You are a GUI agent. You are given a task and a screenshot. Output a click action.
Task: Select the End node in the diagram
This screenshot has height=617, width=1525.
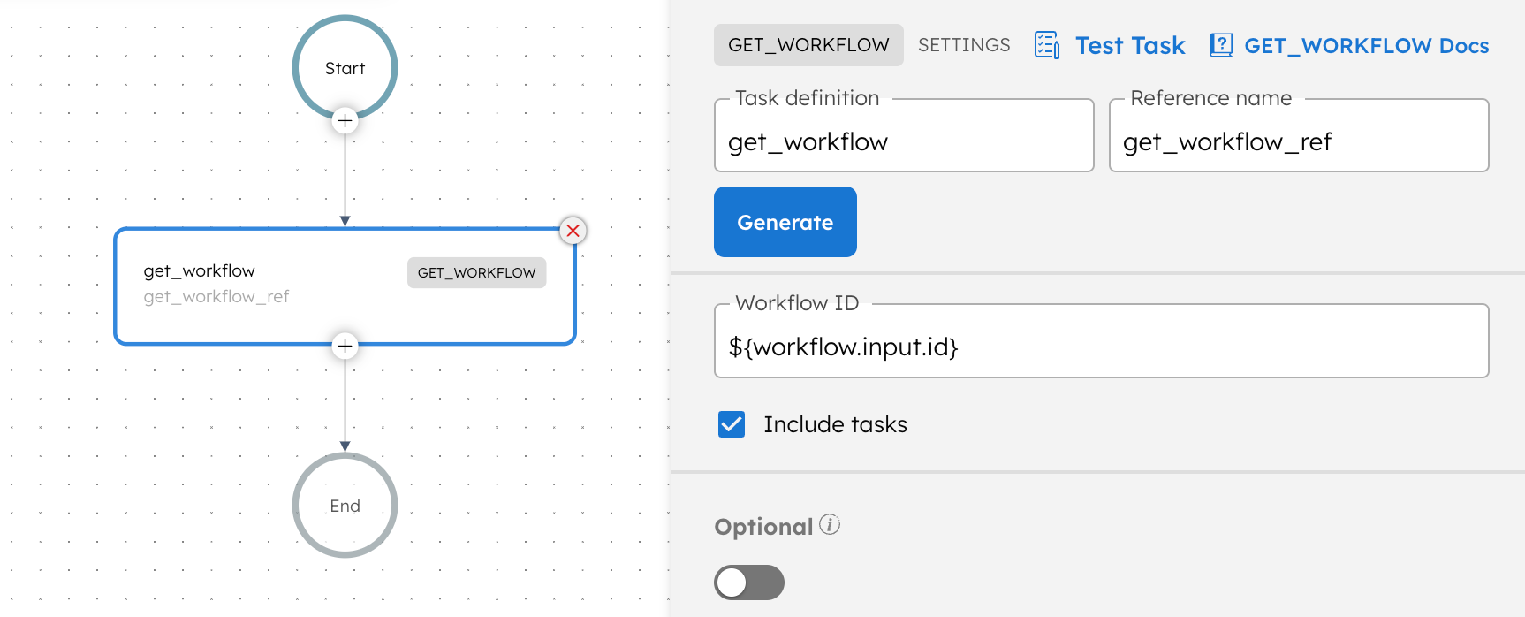(345, 506)
